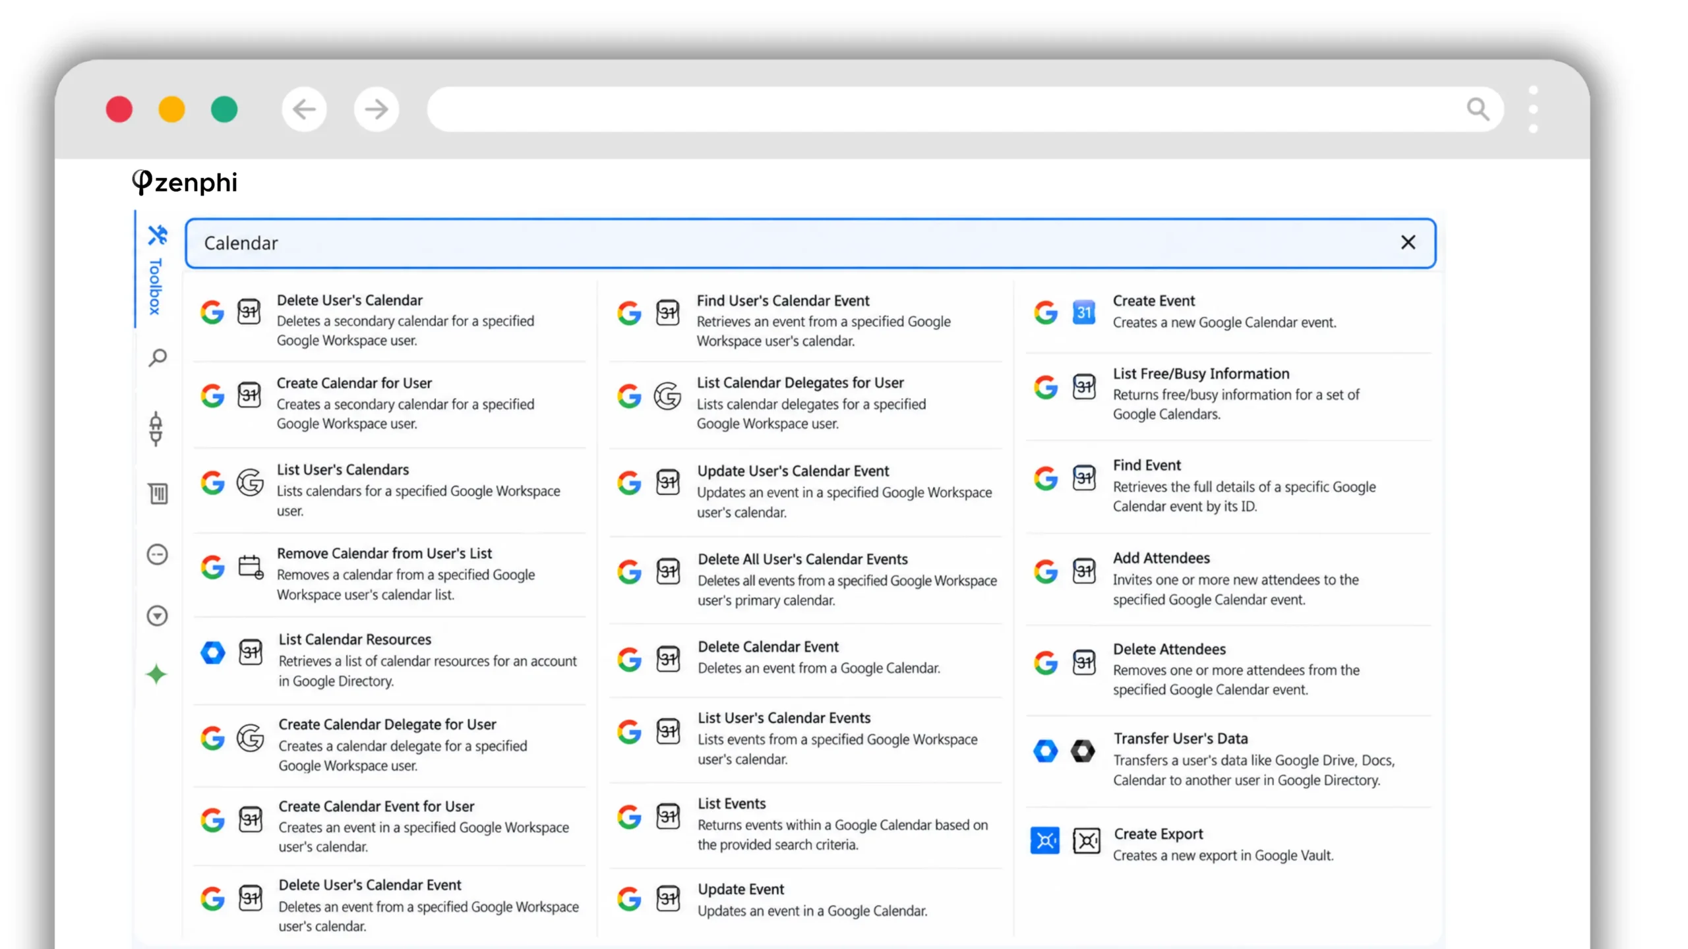Click the browser address bar
This screenshot has height=949, width=1688.
[x=965, y=109]
